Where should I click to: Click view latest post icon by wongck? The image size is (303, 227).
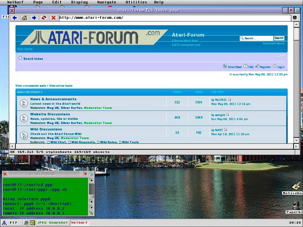(227, 114)
